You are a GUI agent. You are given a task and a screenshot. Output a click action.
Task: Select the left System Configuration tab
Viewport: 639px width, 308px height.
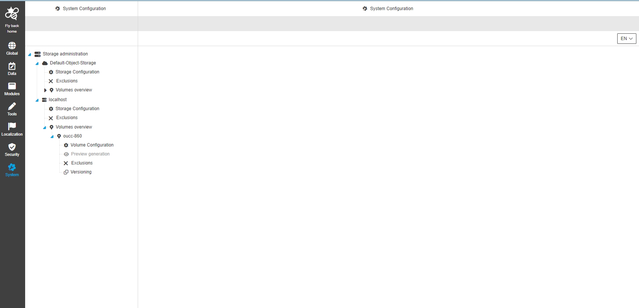click(x=81, y=9)
